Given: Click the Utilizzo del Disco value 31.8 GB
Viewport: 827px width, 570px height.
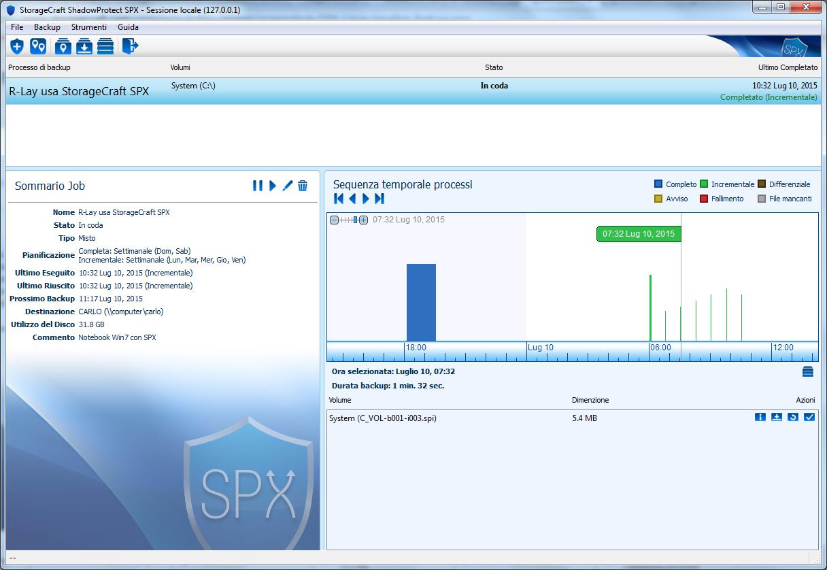Looking at the screenshot, I should (x=92, y=324).
